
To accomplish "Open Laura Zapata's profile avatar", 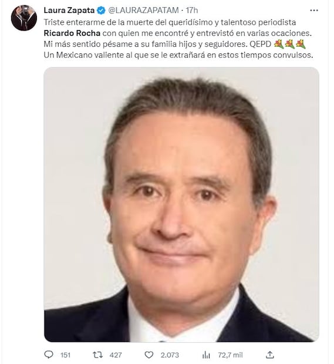I will pos(24,18).
